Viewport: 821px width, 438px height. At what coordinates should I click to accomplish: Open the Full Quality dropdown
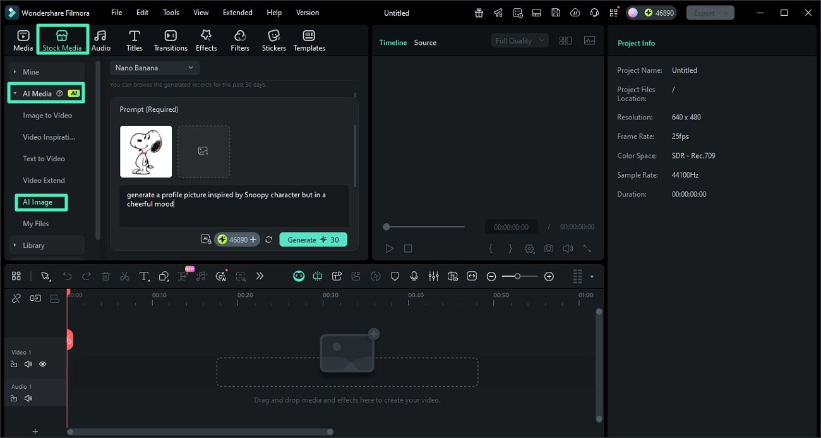pyautogui.click(x=520, y=40)
